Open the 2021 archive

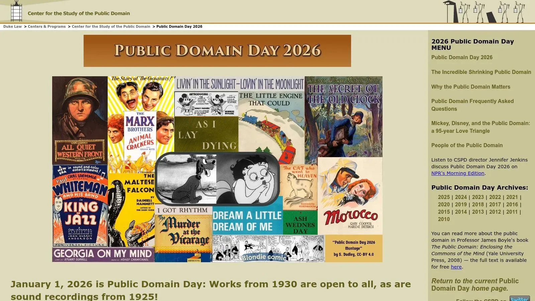click(x=512, y=197)
